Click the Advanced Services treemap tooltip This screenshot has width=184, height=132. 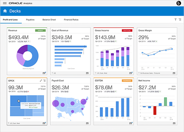pos(31,106)
